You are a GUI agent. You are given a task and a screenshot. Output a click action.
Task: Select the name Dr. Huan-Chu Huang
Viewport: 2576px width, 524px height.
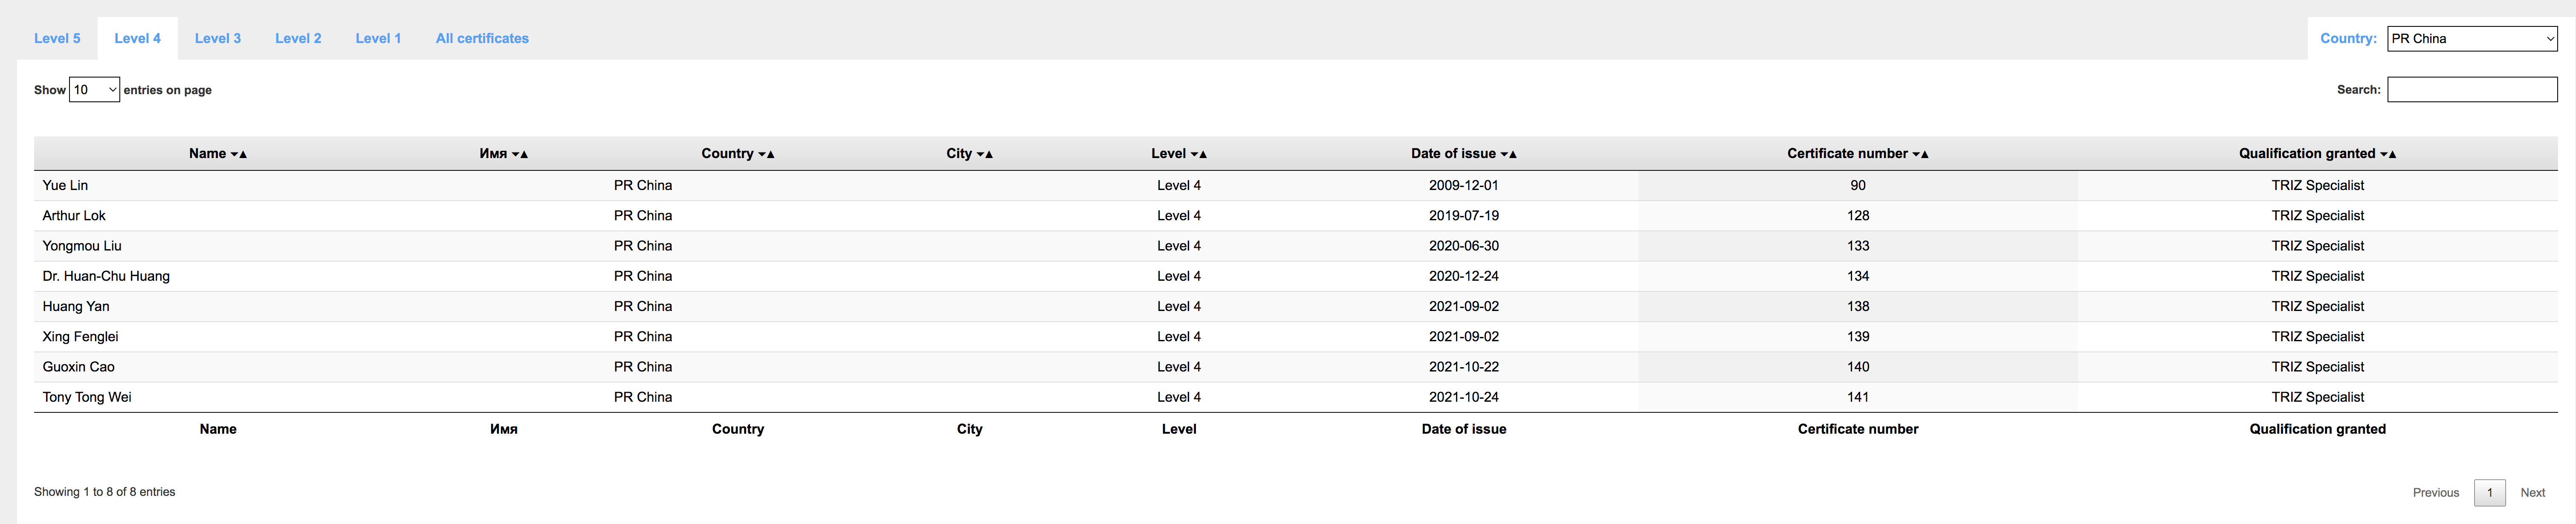point(106,276)
